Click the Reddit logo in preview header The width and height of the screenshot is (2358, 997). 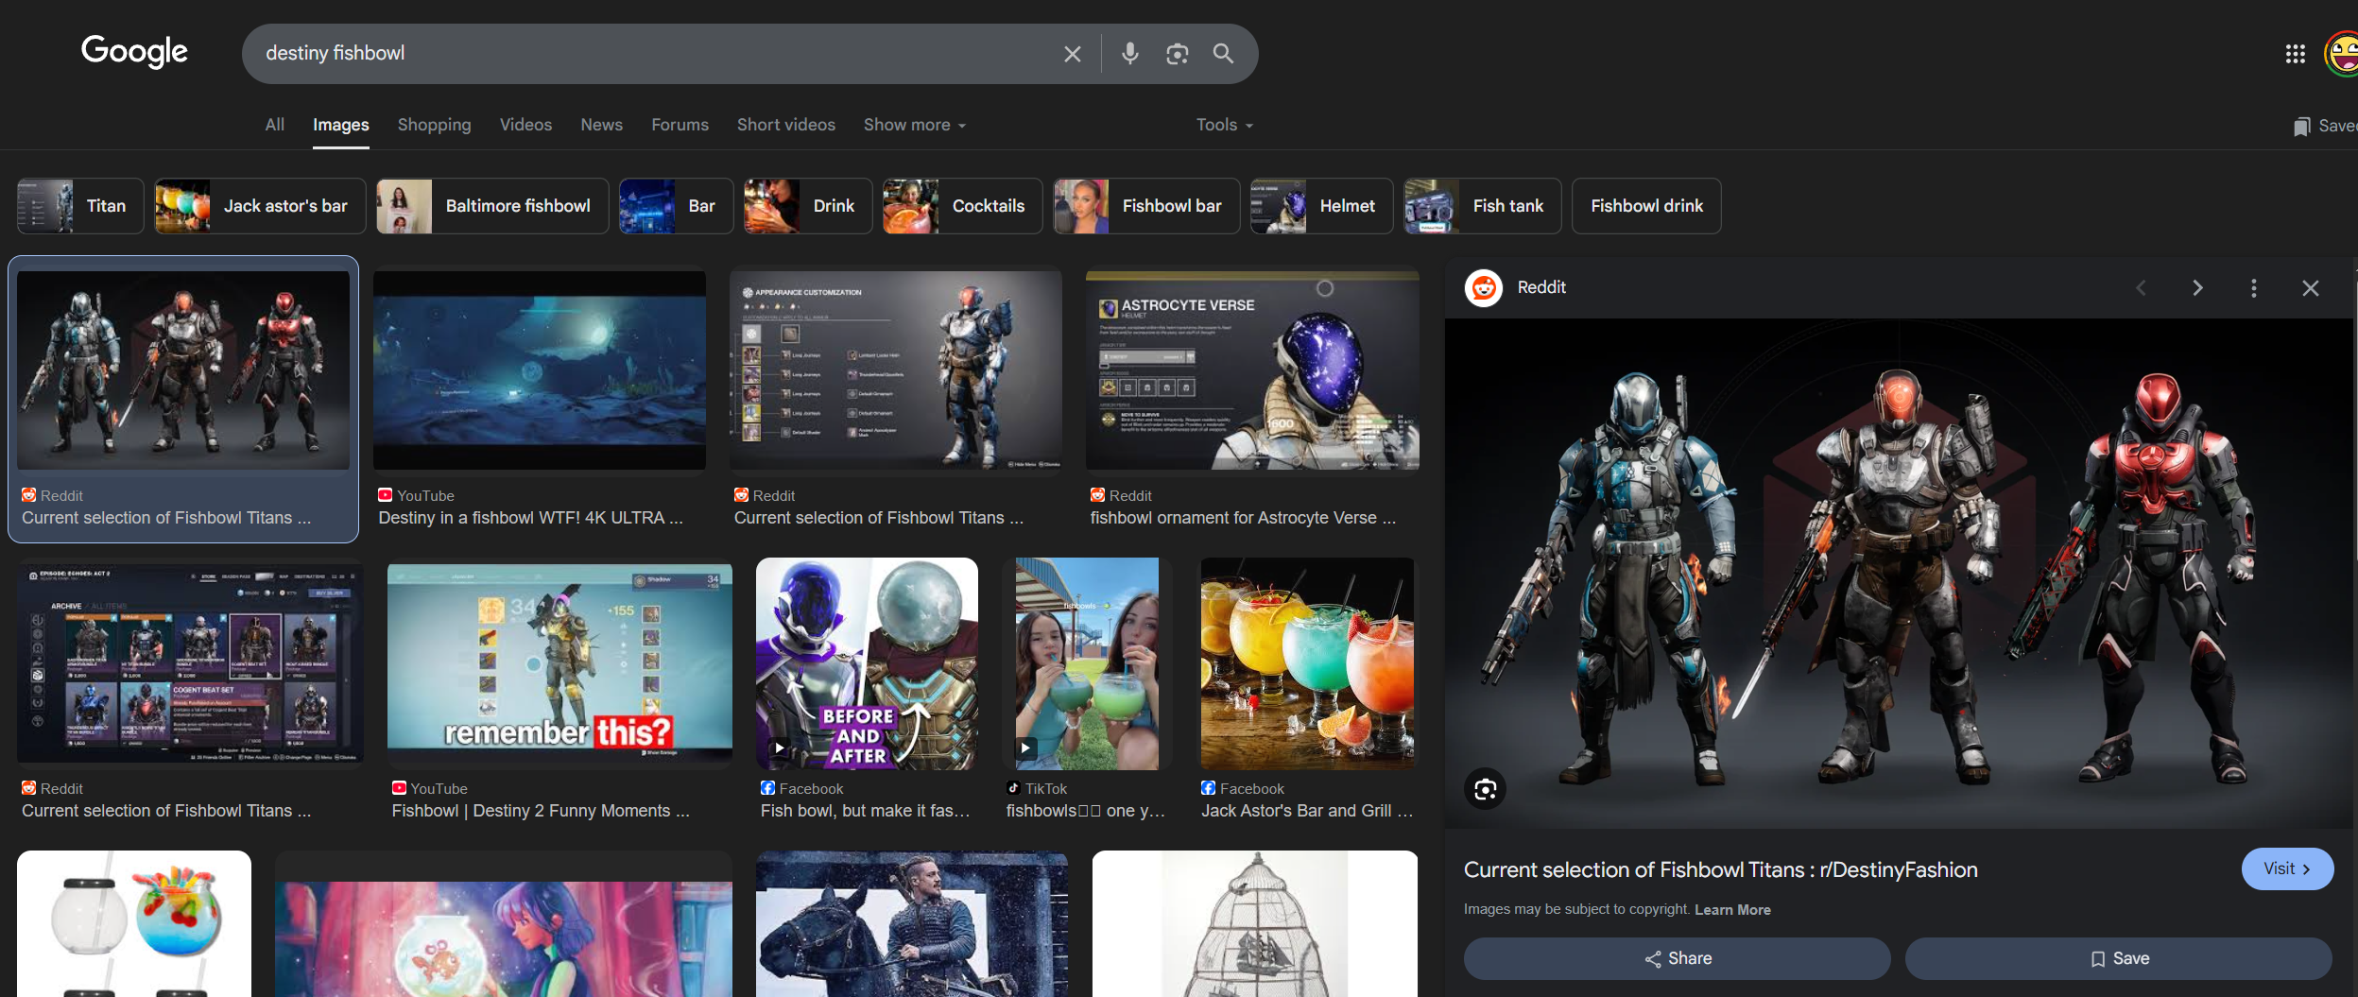(1484, 287)
